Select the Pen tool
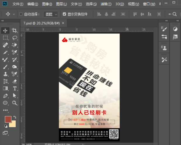Image resolution: width=181 pixels, height=145 pixels. [x=5, y=96]
